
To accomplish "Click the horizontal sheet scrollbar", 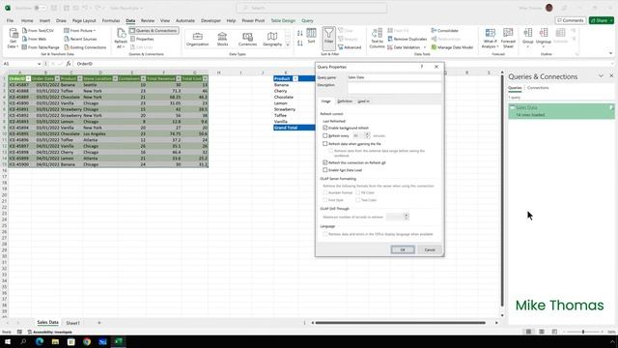I will point(400,323).
